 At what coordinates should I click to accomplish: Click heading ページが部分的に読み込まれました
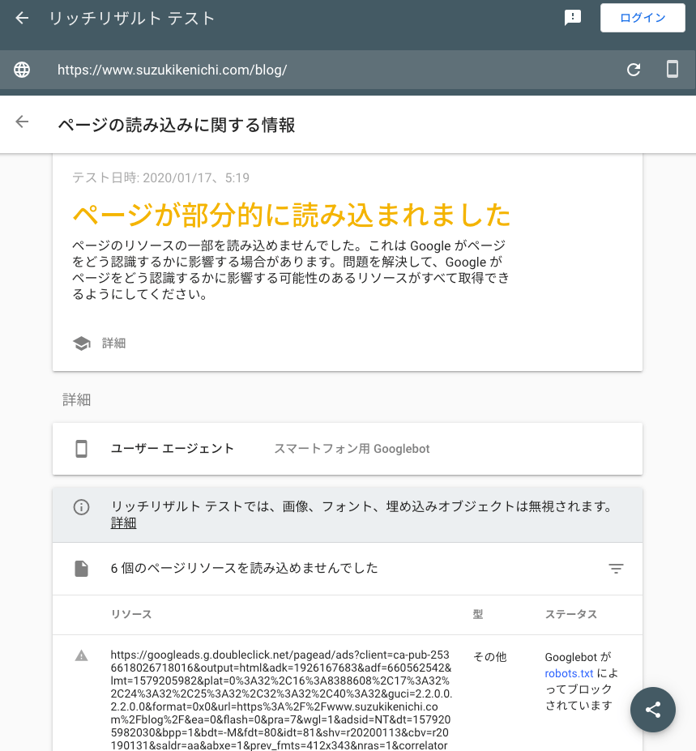(x=292, y=215)
